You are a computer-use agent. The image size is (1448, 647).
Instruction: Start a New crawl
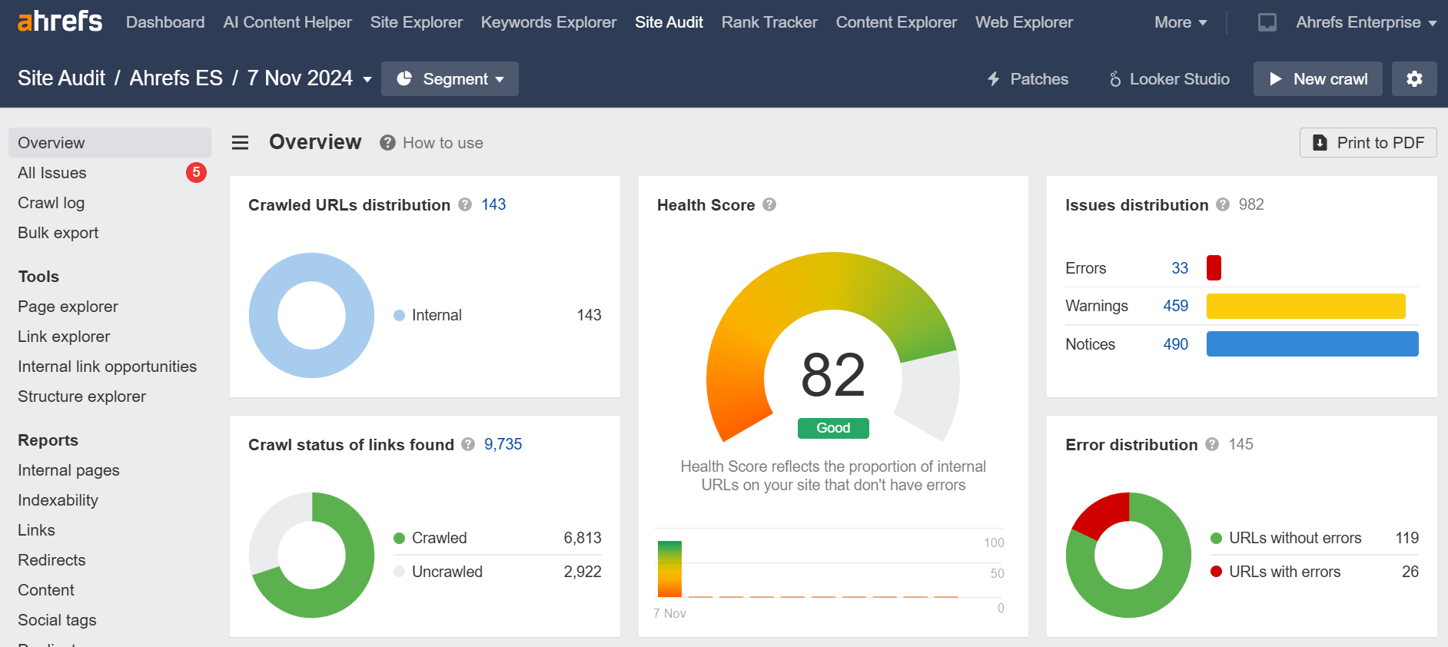click(1317, 79)
